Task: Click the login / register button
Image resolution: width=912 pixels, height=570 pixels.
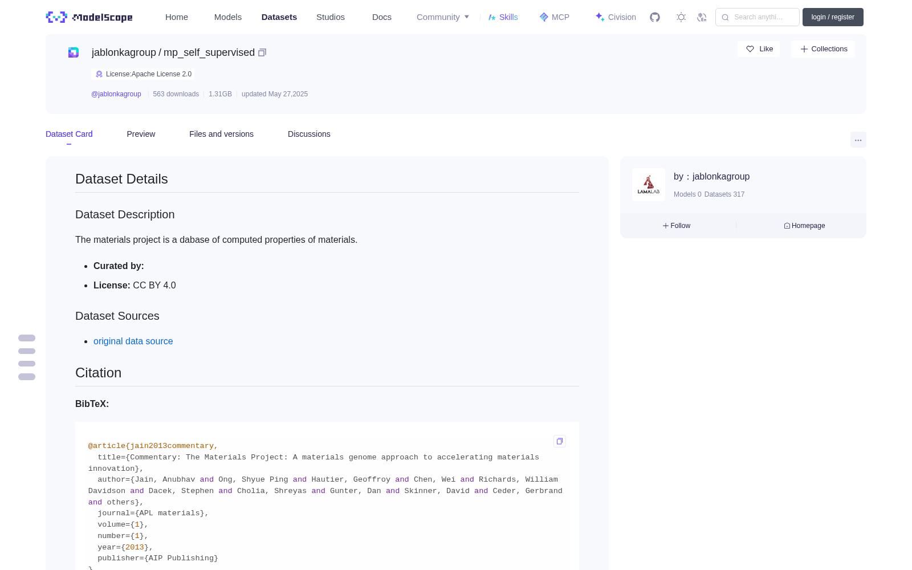Action: (x=833, y=17)
